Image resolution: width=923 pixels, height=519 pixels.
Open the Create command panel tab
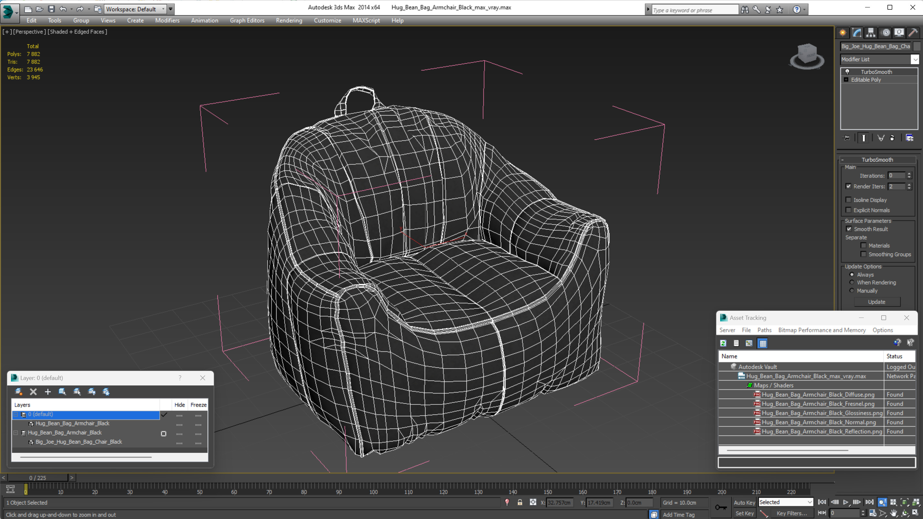(x=842, y=33)
